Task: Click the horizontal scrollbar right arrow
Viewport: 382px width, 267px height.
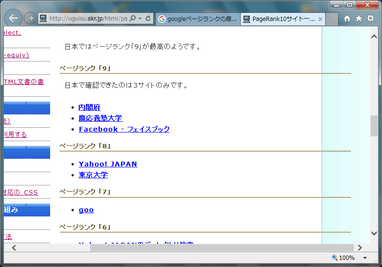Action: (x=360, y=248)
